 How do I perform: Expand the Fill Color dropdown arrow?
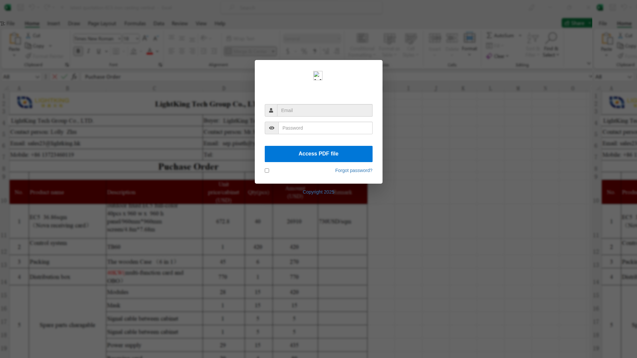point(141,51)
